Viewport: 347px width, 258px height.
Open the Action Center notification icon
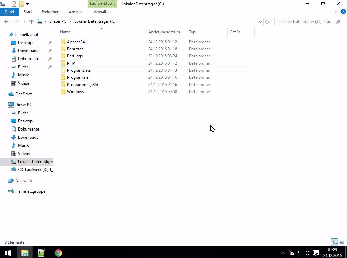tap(315, 253)
